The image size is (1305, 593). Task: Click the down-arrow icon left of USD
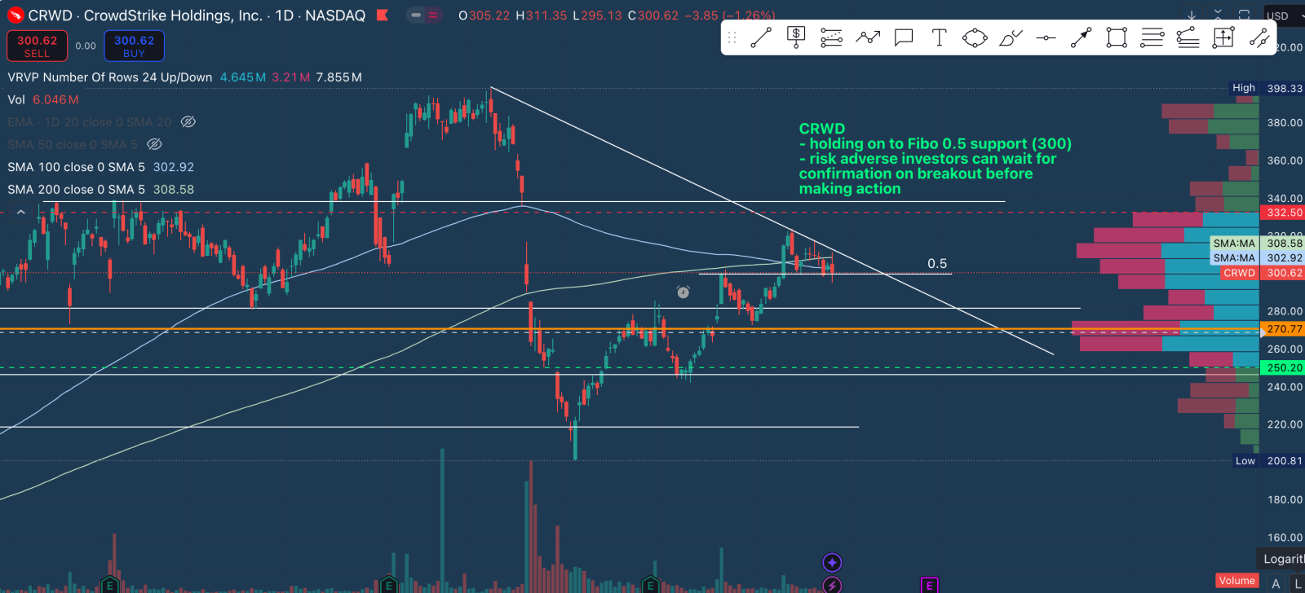[x=1192, y=15]
